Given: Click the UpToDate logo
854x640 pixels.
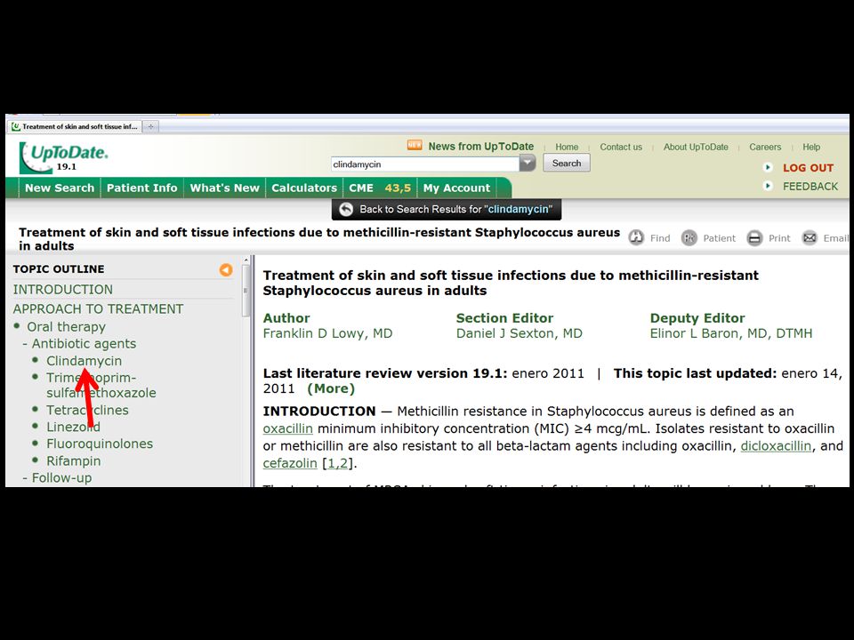Looking at the screenshot, I should tap(63, 157).
